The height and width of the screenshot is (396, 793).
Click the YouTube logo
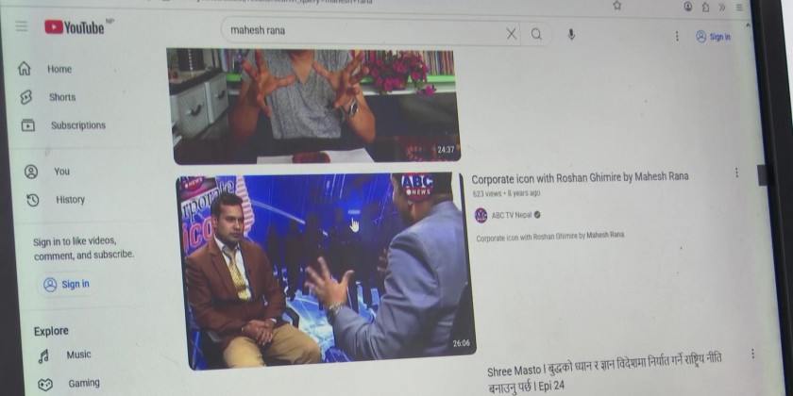point(76,28)
